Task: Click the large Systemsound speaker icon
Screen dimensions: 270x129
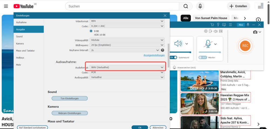Action: point(178,44)
